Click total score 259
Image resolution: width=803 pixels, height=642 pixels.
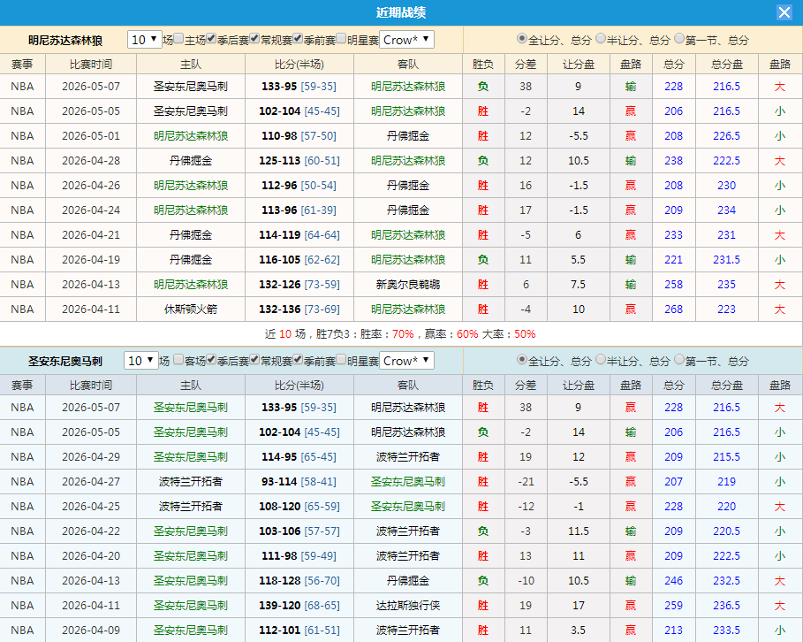[673, 606]
